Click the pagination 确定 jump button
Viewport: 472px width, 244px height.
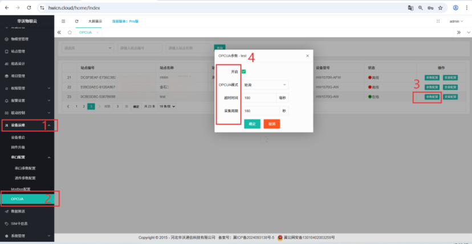136,106
